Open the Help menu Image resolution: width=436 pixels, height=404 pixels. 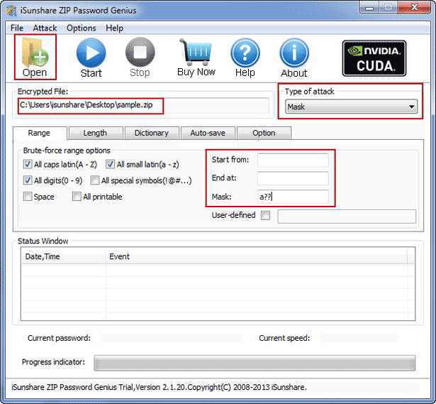click(114, 28)
